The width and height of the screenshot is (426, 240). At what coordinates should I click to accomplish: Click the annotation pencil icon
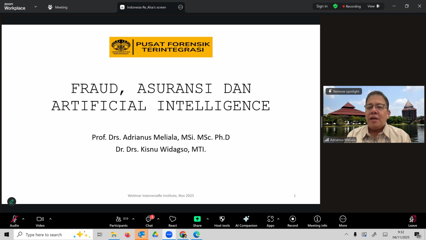[12, 202]
